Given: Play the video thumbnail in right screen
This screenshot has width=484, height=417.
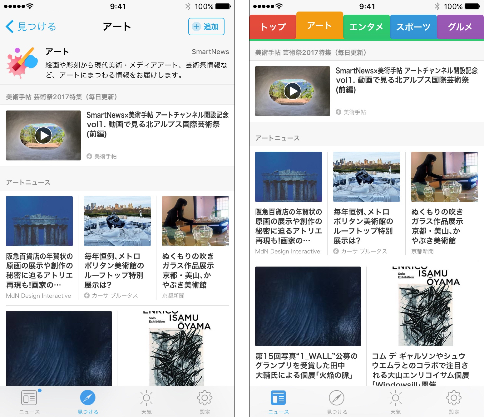Looking at the screenshot, I should tap(293, 91).
